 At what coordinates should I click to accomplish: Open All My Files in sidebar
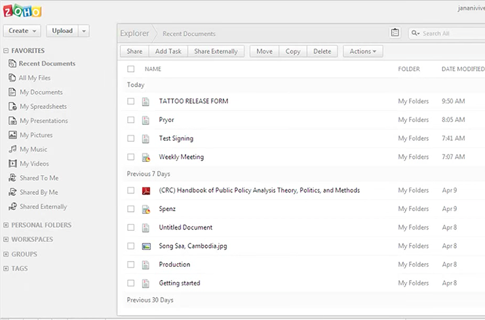coord(34,78)
